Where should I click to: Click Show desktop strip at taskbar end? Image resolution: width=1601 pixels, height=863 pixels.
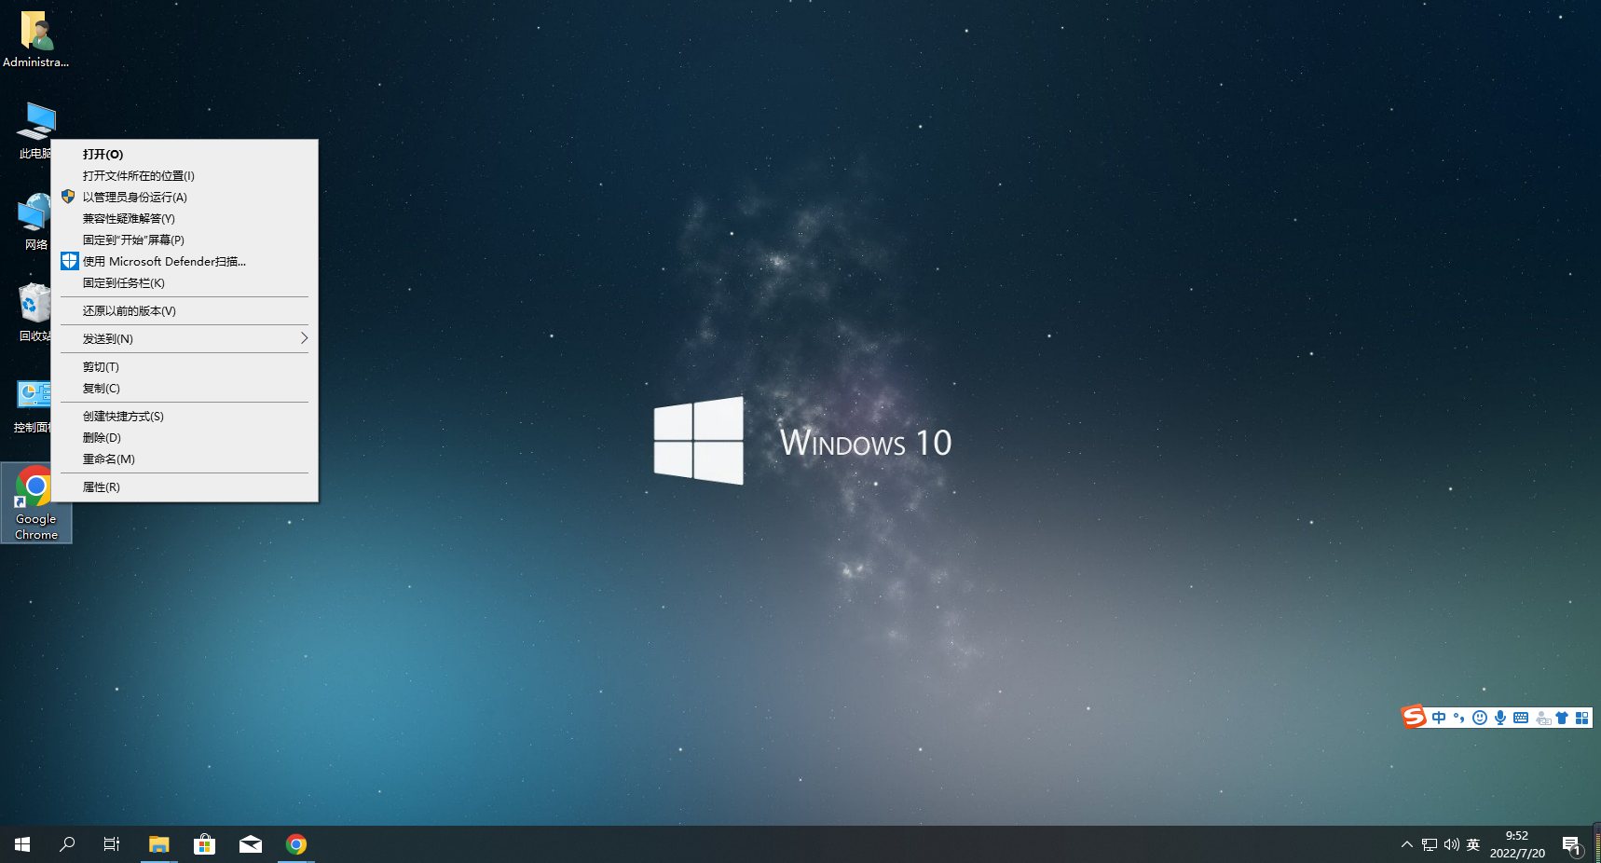(x=1597, y=844)
